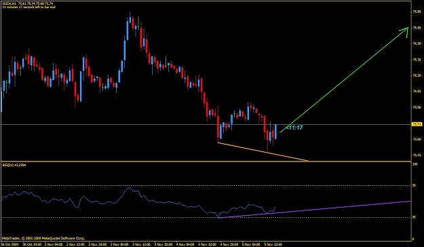Click the cyan 11:17 bar timer label

(x=294, y=128)
